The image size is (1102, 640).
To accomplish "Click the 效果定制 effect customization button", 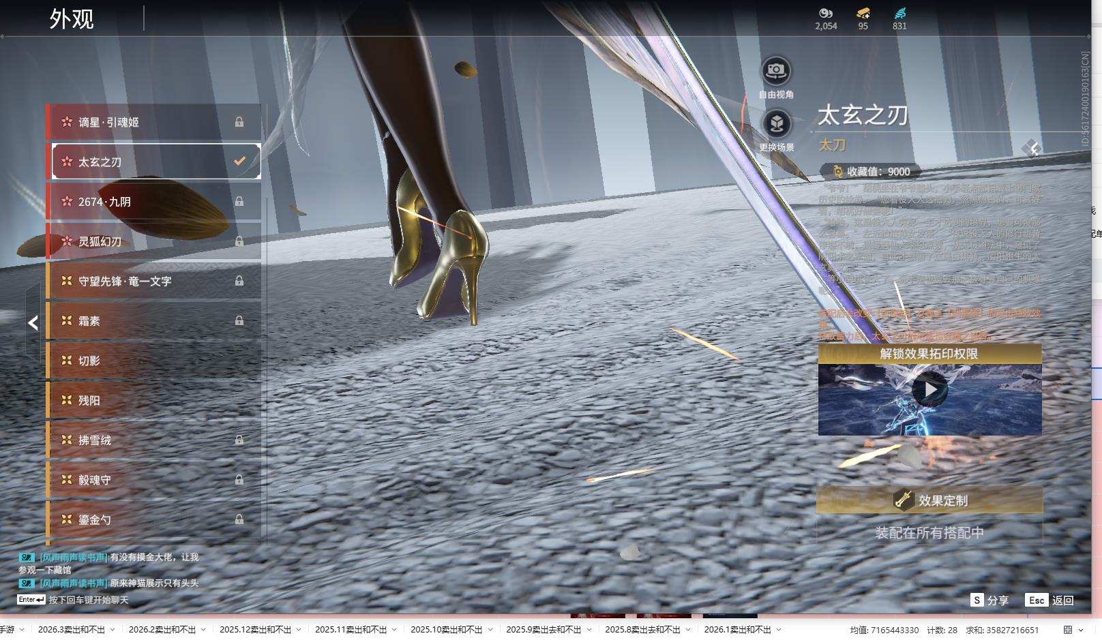I will tap(929, 500).
